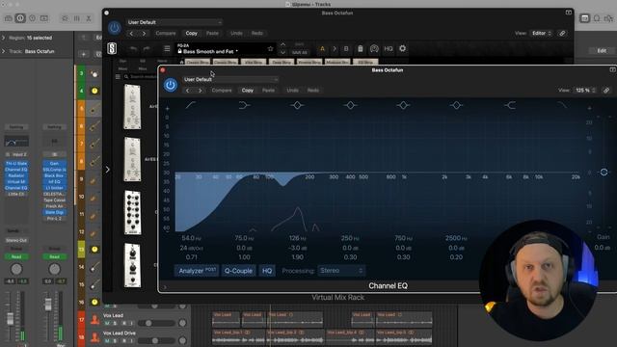Toggle the Q-Couple button
The width and height of the screenshot is (617, 347).
(x=238, y=271)
